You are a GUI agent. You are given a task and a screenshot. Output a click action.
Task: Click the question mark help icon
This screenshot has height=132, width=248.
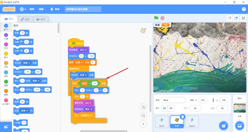pyautogui.click(x=244, y=9)
